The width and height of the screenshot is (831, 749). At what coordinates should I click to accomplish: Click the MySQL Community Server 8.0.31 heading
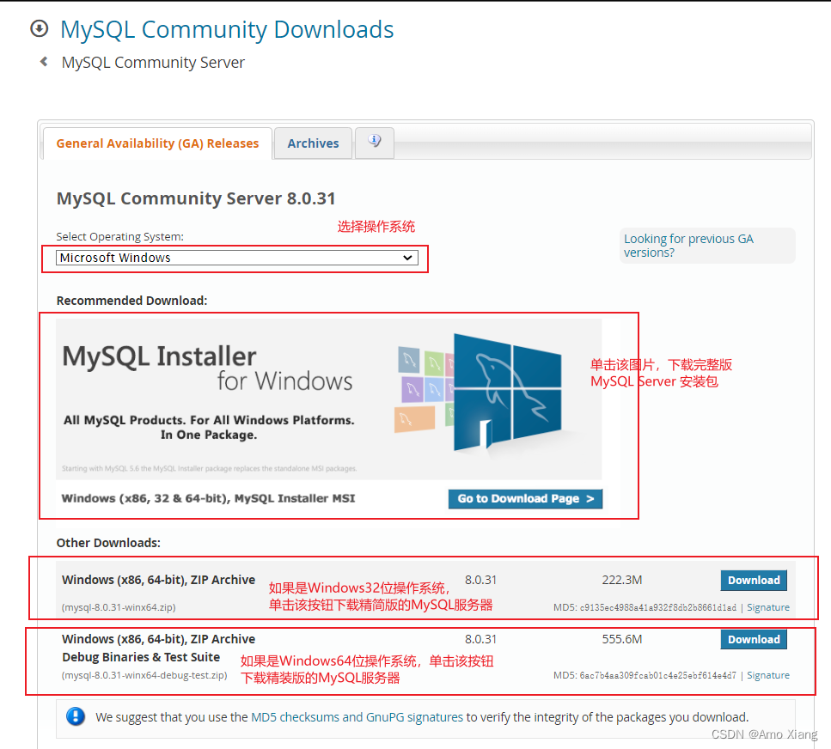(196, 198)
